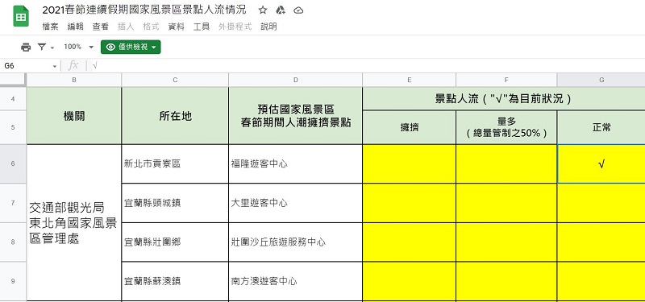645x302 pixels.
Task: Click the 南方澳遊客中心 cell
Action: (x=295, y=281)
